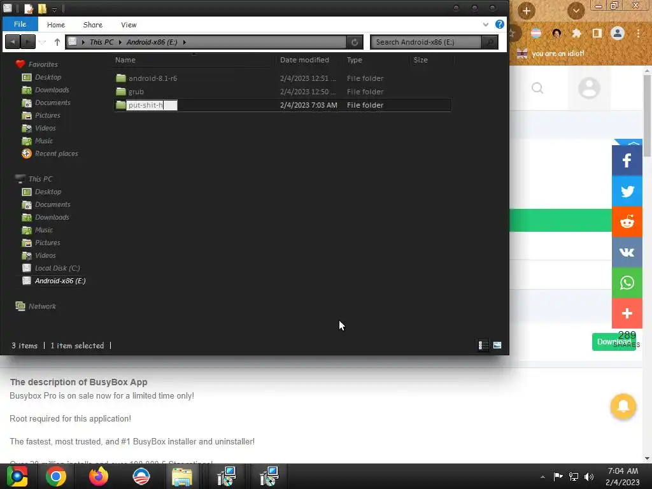Open Downloads under This PC
Viewport: 652px width, 489px height.
pyautogui.click(x=52, y=218)
